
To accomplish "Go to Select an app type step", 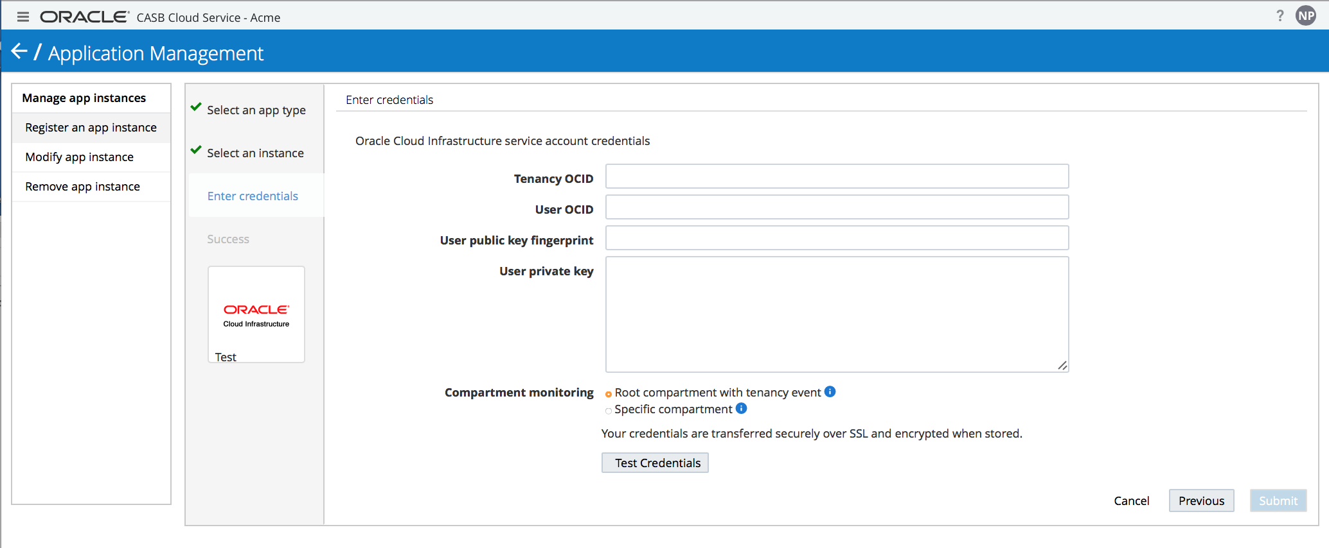I will (x=256, y=110).
